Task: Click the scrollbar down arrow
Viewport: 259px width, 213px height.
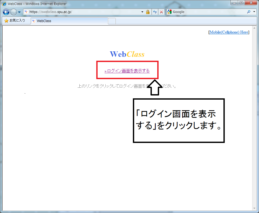Action: click(254, 208)
